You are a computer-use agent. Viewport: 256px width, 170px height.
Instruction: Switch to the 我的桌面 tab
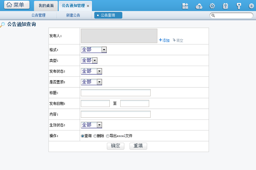[x=46, y=6]
